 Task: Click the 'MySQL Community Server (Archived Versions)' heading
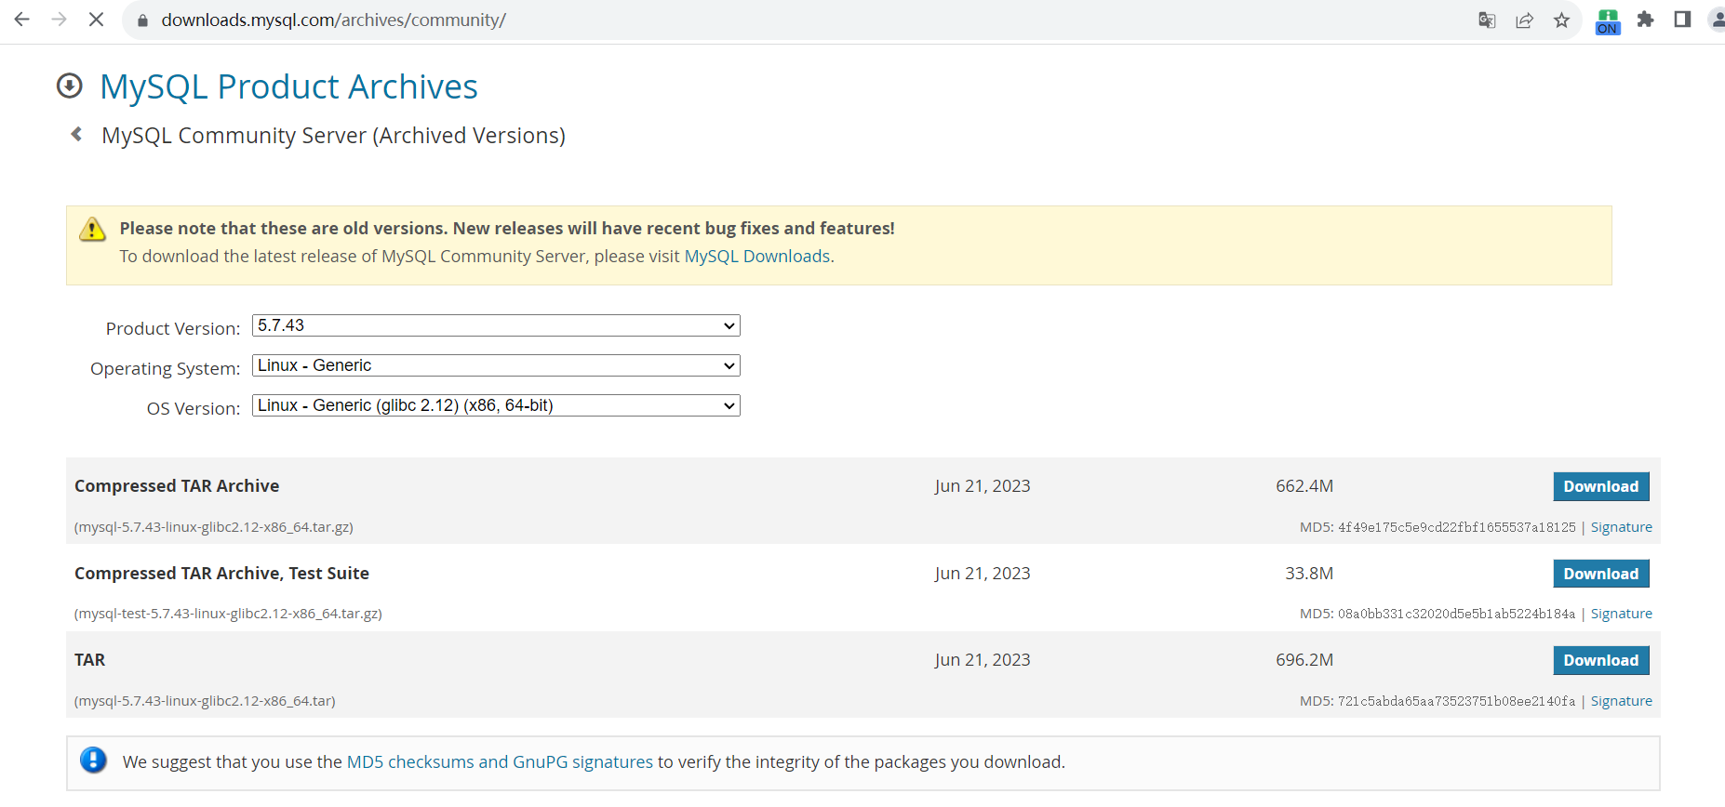coord(333,136)
